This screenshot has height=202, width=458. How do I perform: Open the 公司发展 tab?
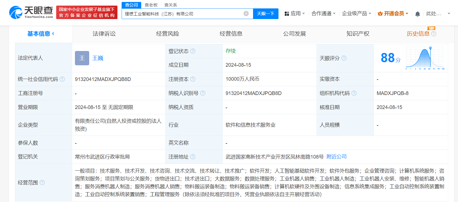pos(294,34)
